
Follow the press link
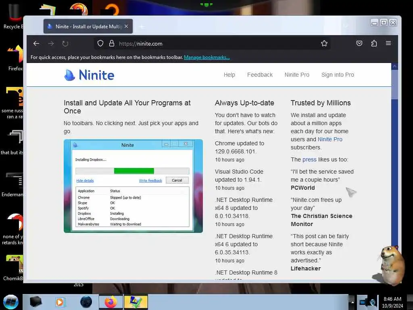click(309, 159)
